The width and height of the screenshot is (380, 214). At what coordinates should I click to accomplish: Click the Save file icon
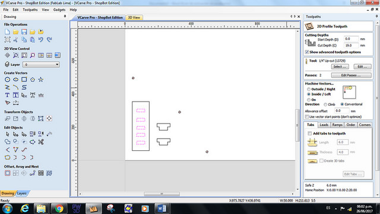[24, 32]
